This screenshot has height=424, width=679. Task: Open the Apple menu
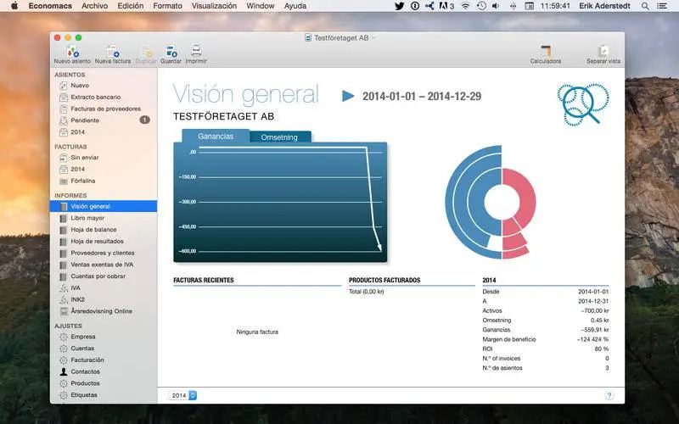click(x=14, y=6)
